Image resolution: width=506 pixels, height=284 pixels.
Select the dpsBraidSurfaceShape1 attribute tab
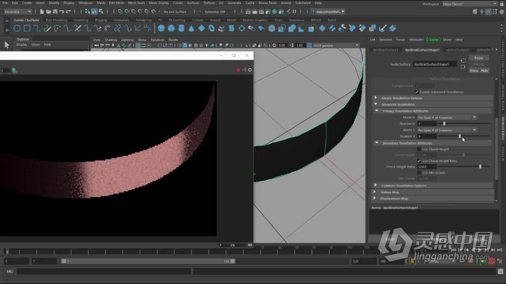(x=422, y=50)
